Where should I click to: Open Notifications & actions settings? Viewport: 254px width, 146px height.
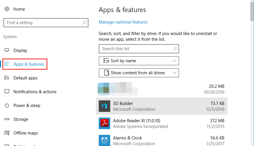coord(35,92)
